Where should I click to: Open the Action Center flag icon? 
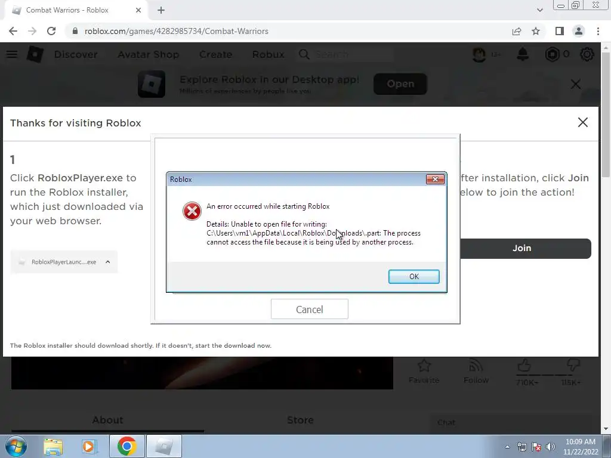536,447
